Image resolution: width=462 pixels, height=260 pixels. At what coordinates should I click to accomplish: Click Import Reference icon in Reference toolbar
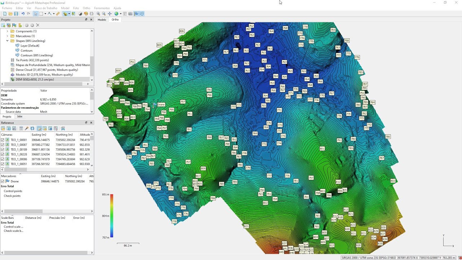tap(3, 128)
